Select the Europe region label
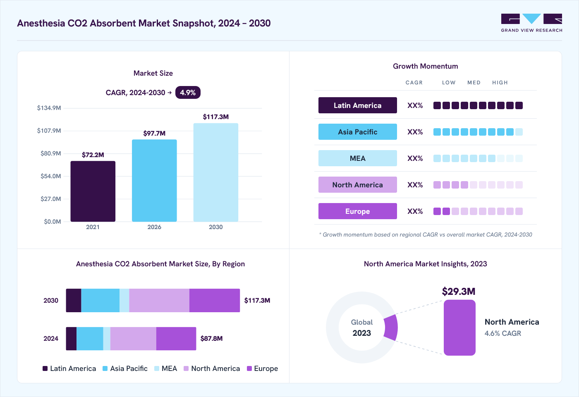579x397 pixels. pyautogui.click(x=358, y=211)
